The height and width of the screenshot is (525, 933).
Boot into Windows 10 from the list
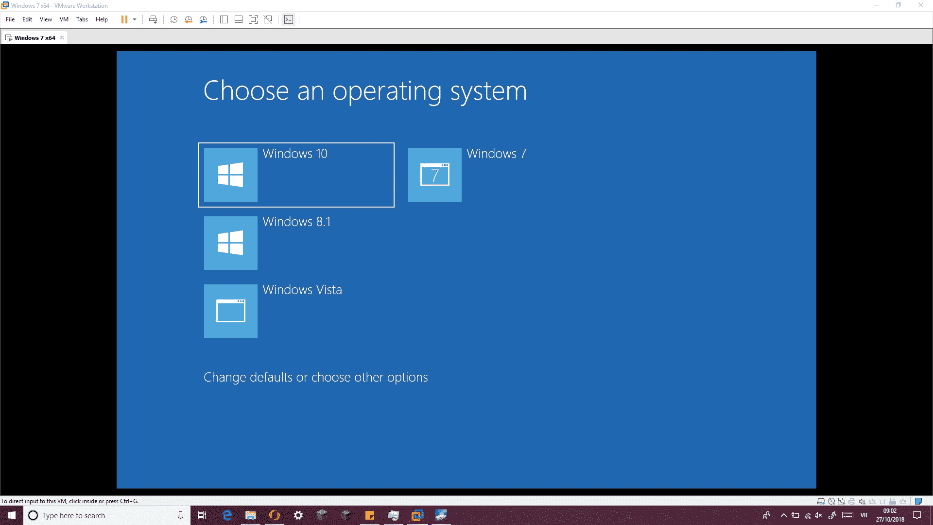click(x=296, y=175)
